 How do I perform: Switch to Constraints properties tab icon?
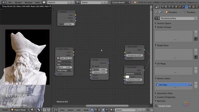(180, 7)
